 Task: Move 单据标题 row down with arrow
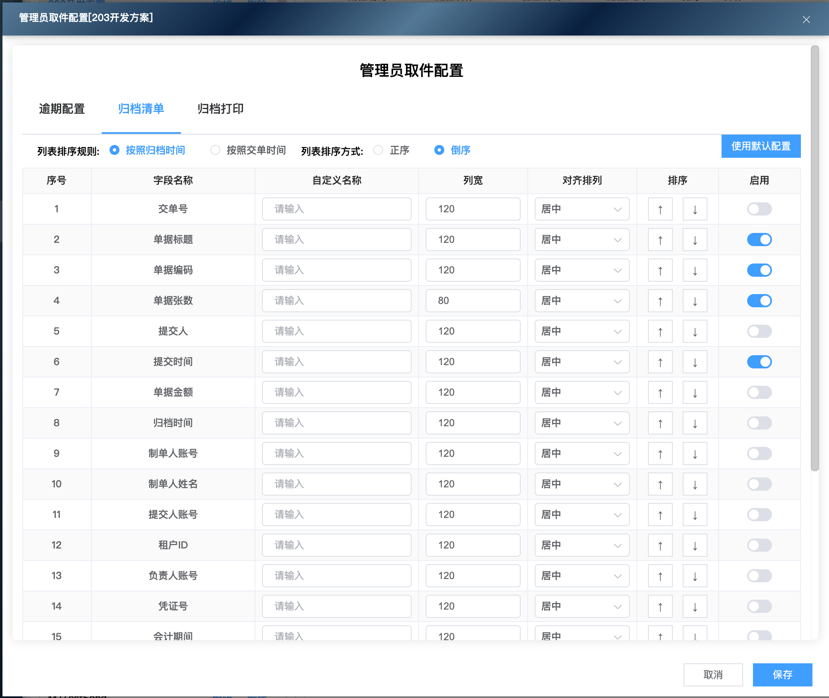695,240
